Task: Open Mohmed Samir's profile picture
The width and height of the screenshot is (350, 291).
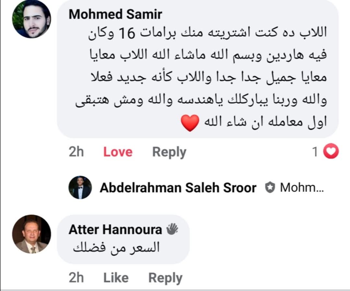Action: click(31, 18)
